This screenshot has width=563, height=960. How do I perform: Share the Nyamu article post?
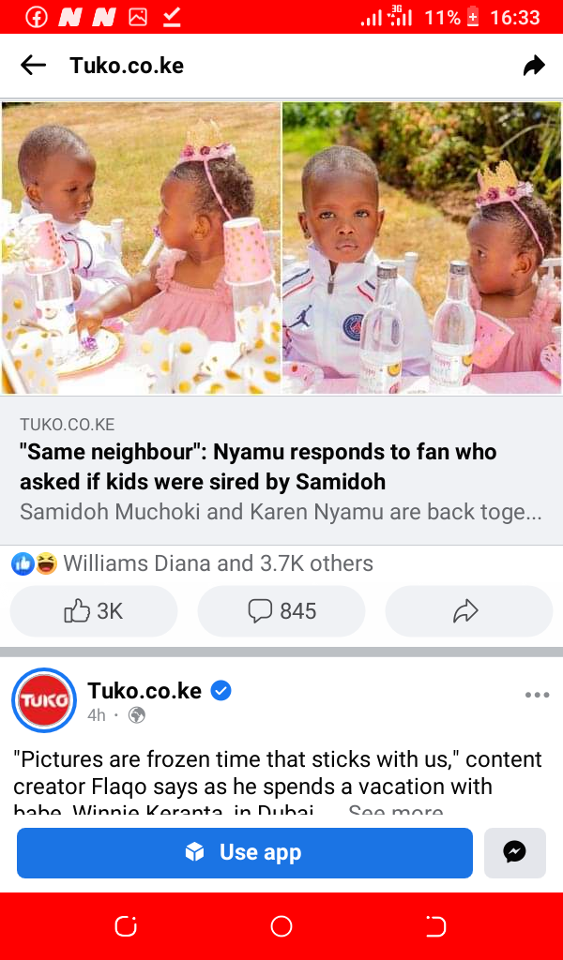click(x=468, y=611)
